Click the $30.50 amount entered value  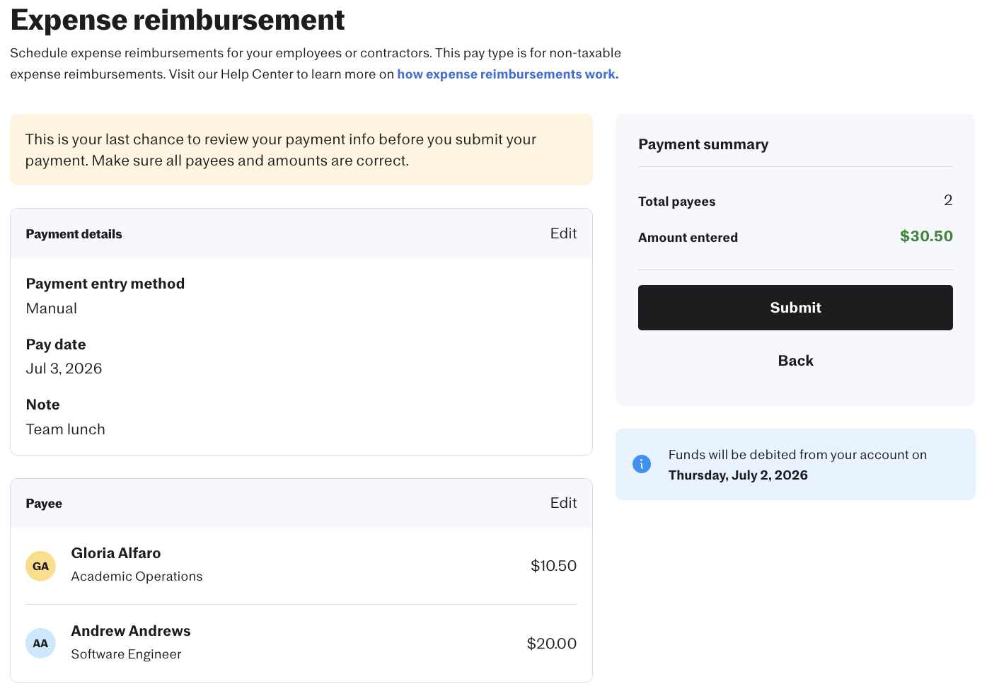point(926,236)
